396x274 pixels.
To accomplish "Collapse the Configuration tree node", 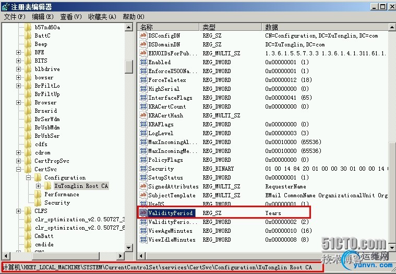I will [x=28, y=177].
